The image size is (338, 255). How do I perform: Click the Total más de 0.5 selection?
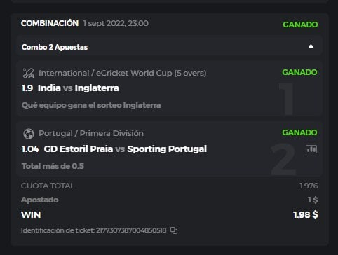point(53,166)
